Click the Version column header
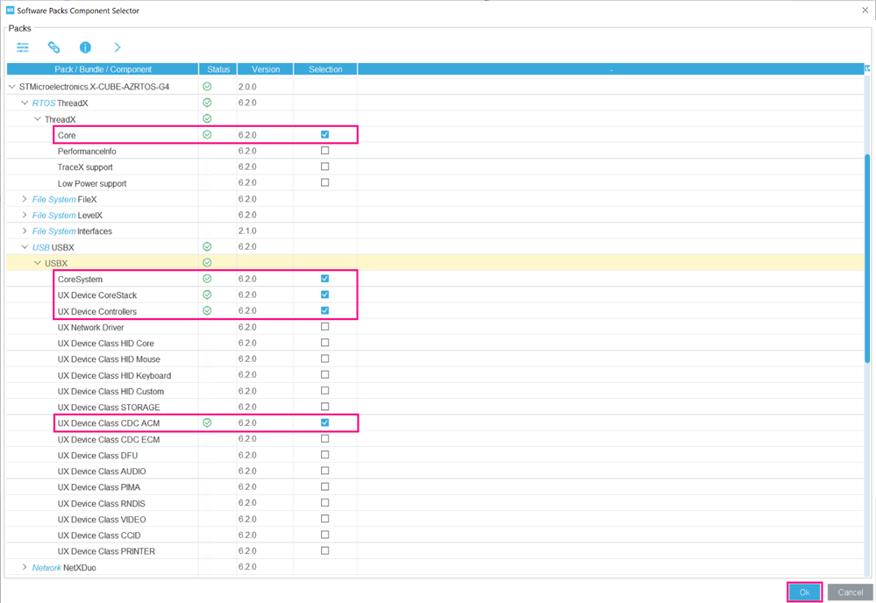The height and width of the screenshot is (603, 876). (x=266, y=69)
